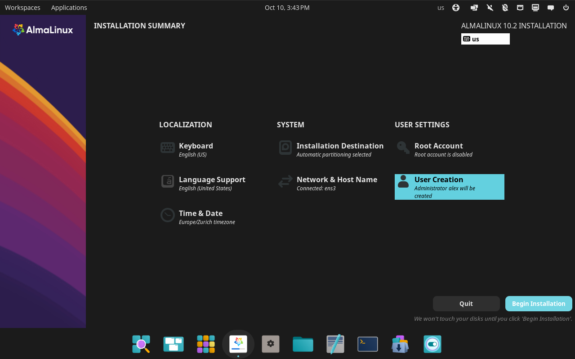Image resolution: width=575 pixels, height=359 pixels.
Task: Open the accessibility menu icon
Action: tap(456, 8)
